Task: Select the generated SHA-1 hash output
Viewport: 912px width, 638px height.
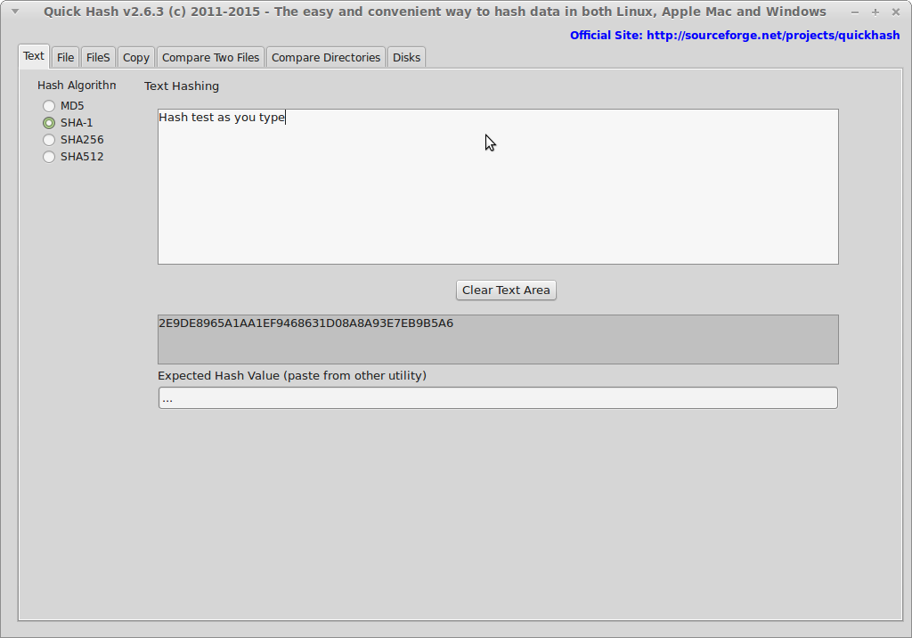Action: 497,339
